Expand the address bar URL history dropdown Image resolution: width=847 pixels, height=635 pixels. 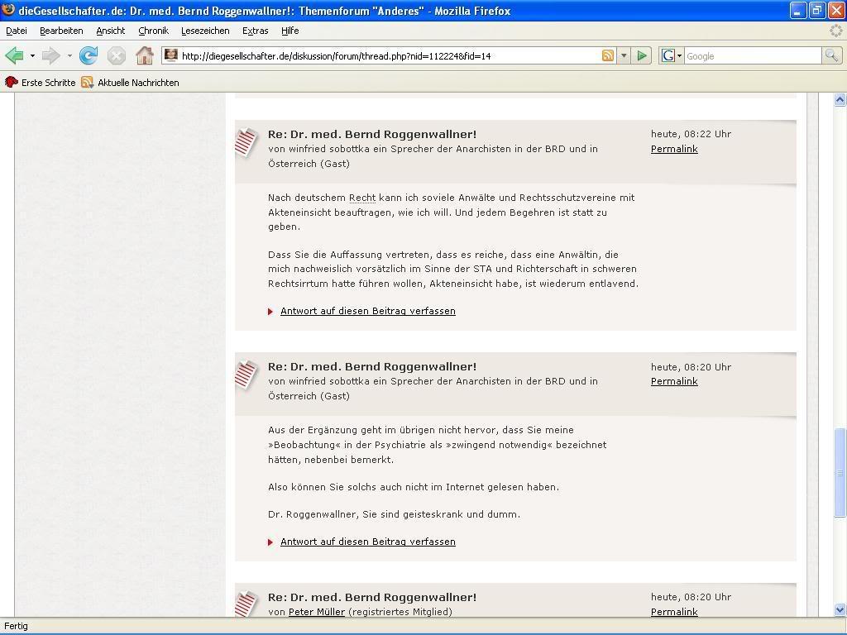click(624, 55)
